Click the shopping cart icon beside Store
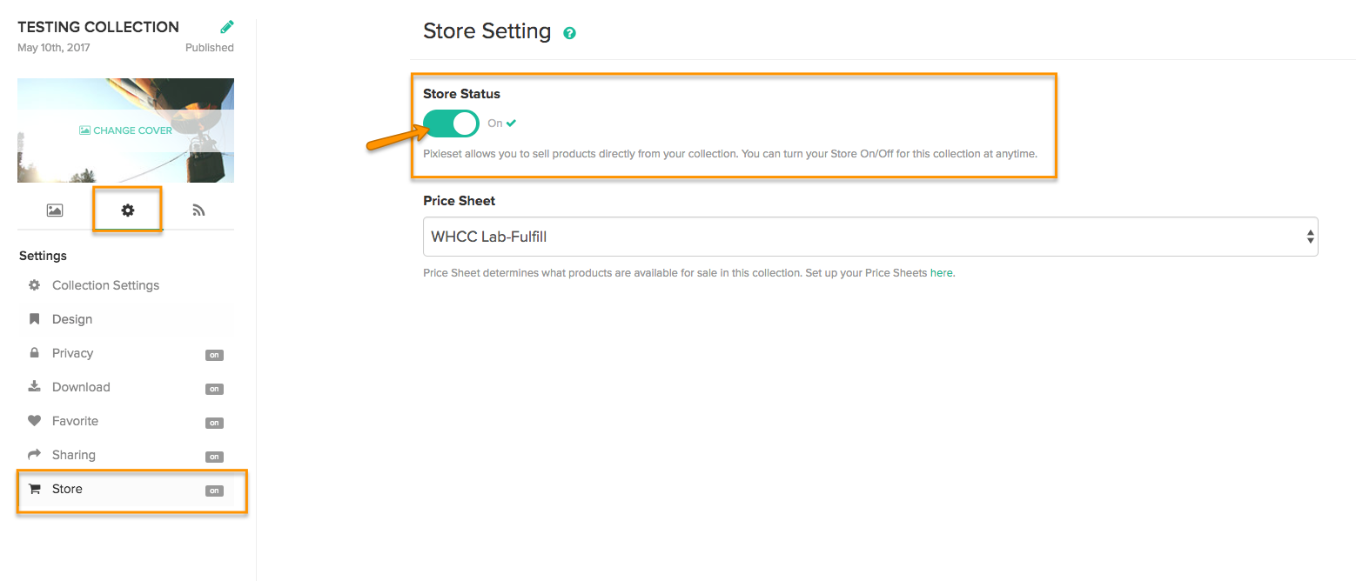This screenshot has width=1356, height=581. [35, 489]
